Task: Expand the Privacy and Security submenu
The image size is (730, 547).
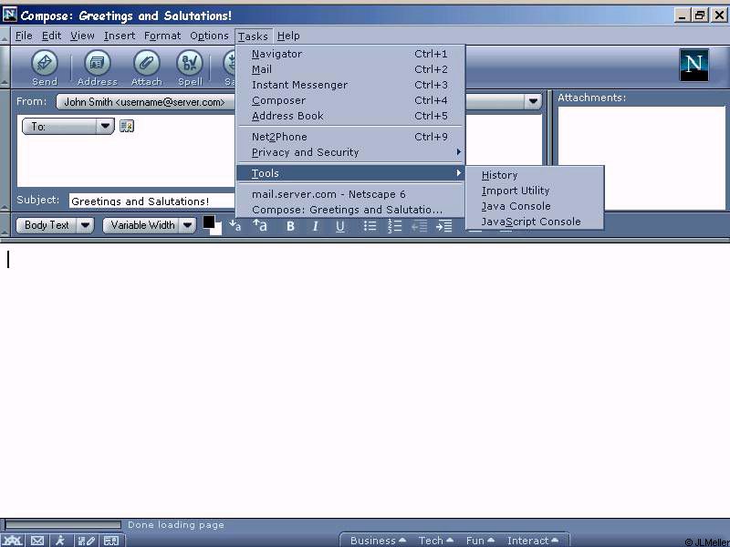Action: [350, 152]
